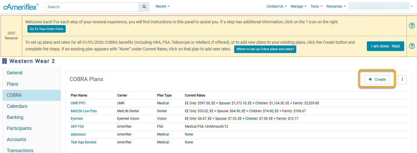The width and height of the screenshot is (417, 153).
Task: Go to the Participants sidebar section
Action: [x=19, y=128]
